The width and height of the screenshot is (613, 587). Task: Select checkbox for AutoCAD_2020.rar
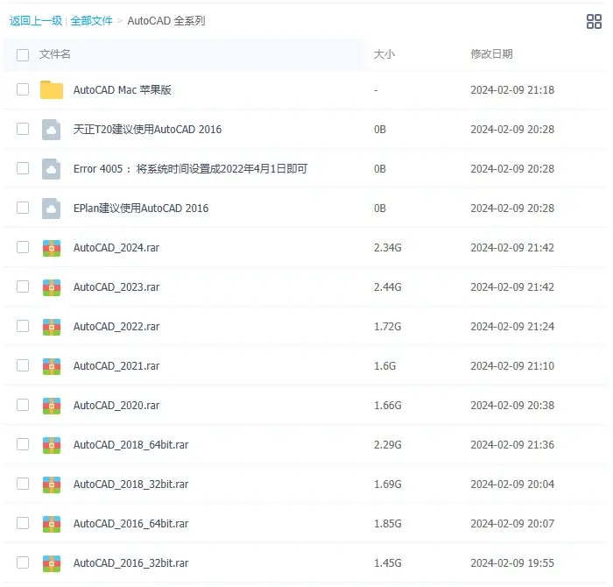tap(23, 405)
